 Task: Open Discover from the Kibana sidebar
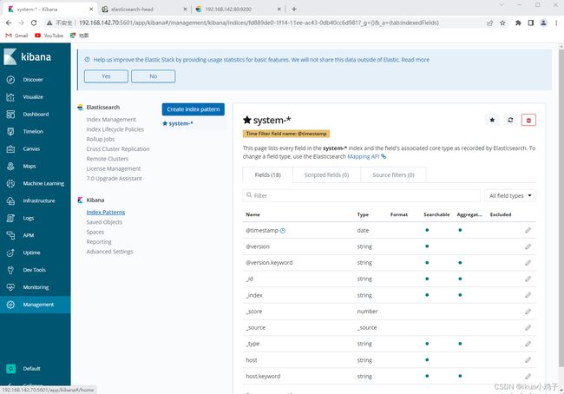[x=33, y=80]
